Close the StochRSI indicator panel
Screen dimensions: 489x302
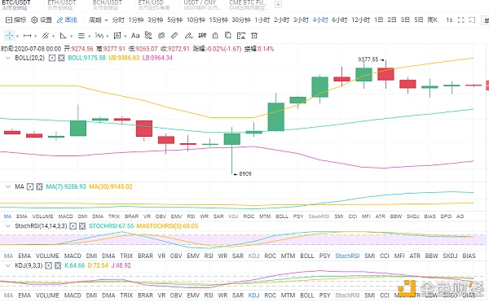coord(82,226)
